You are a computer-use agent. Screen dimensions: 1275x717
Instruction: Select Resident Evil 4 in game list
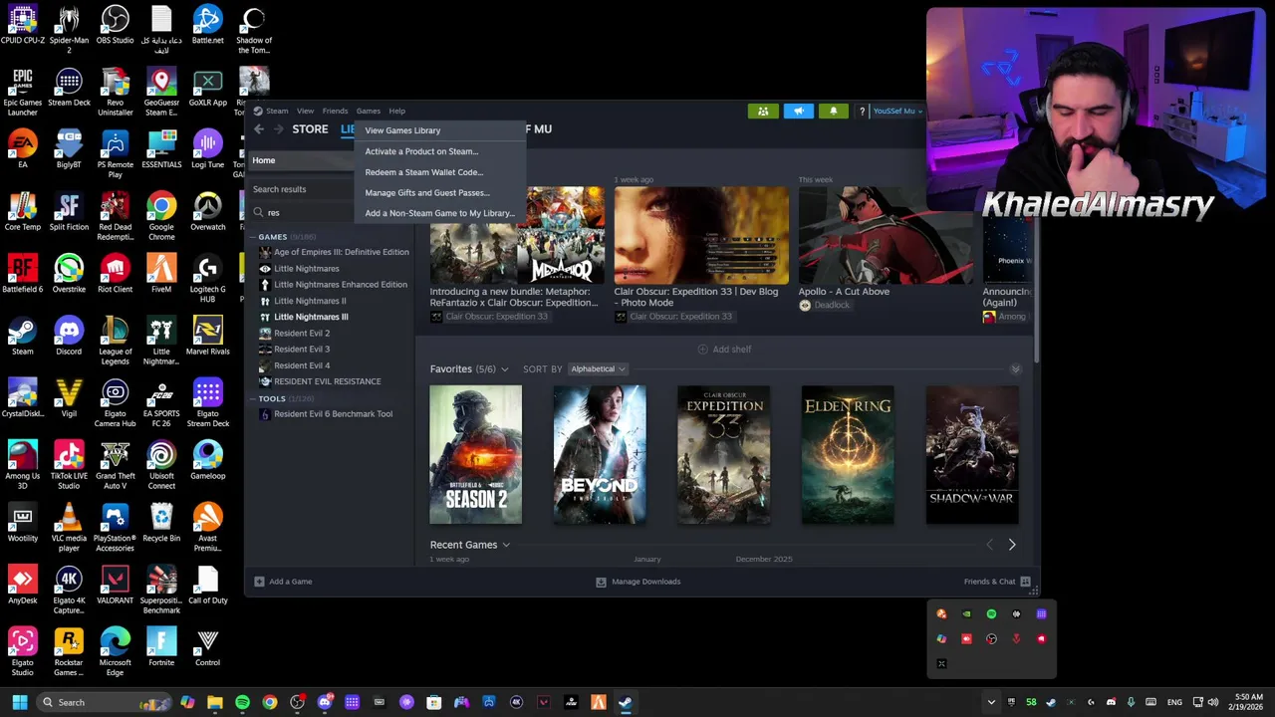click(302, 365)
